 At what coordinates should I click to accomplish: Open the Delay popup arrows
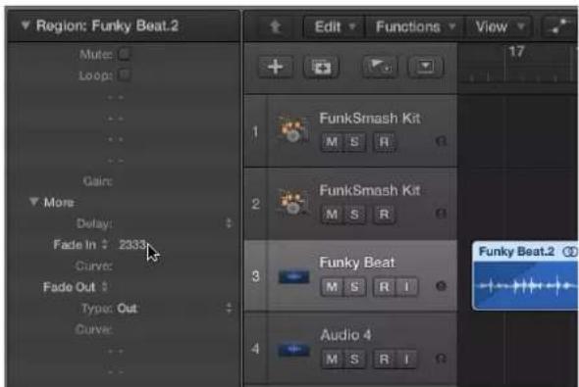tap(229, 223)
